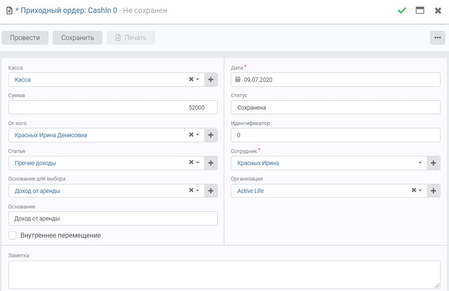Click the green checkmark confirm icon
Viewport: 449px width, 291px height.
tap(402, 11)
